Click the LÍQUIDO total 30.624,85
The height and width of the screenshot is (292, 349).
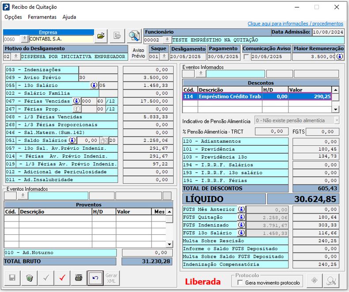303,199
